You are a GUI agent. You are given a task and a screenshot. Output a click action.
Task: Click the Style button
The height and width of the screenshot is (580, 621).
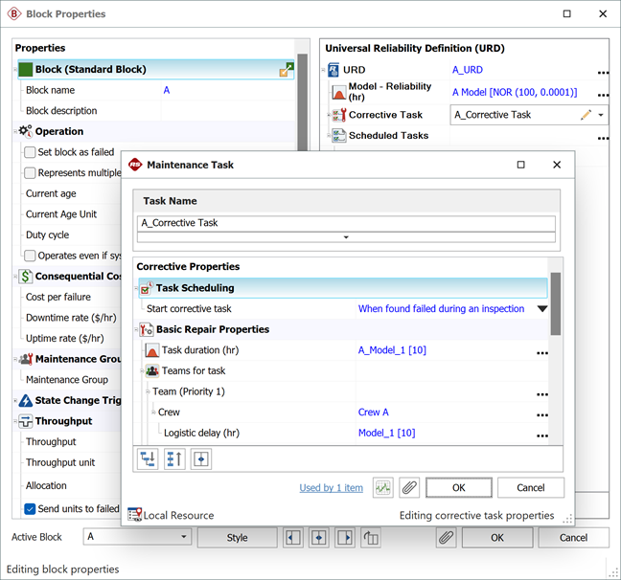coord(237,538)
